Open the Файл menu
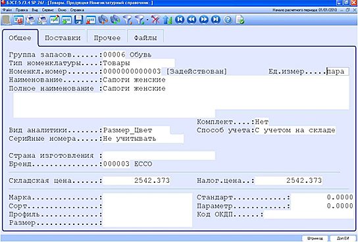Viewport: 358px width, 242px height. click(x=7, y=10)
